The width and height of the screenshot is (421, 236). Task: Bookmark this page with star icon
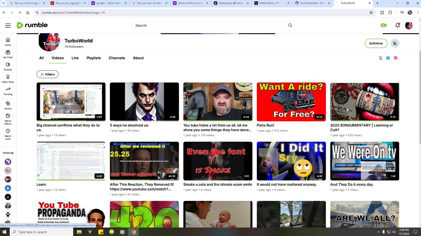pyautogui.click(x=371, y=12)
